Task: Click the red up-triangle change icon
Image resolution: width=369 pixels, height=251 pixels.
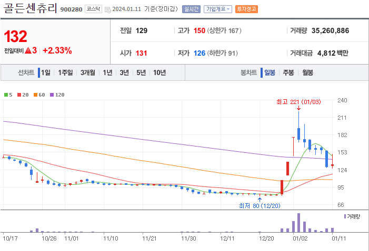Action: pyautogui.click(x=28, y=50)
